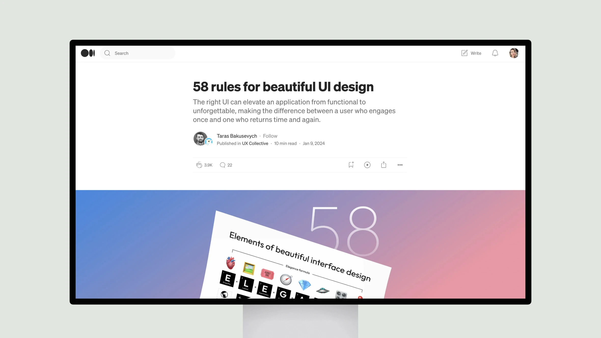Follow Taras Bakusevych author link
Viewport: 601px width, 338px height.
(x=237, y=136)
